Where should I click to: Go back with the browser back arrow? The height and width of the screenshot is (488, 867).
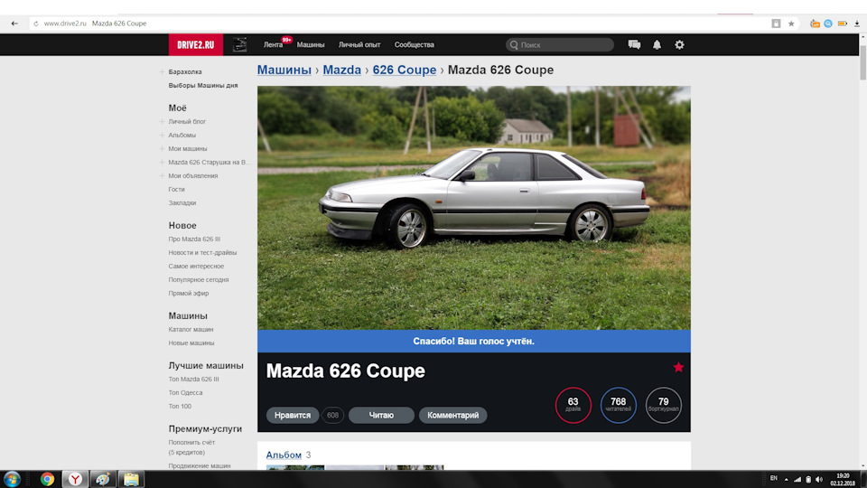point(14,23)
